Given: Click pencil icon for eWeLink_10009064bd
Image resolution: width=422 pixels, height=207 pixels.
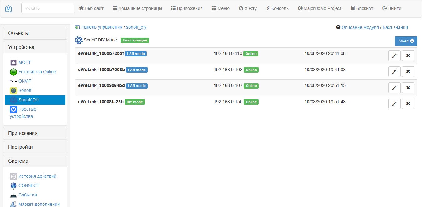Looking at the screenshot, I should click(x=394, y=88).
